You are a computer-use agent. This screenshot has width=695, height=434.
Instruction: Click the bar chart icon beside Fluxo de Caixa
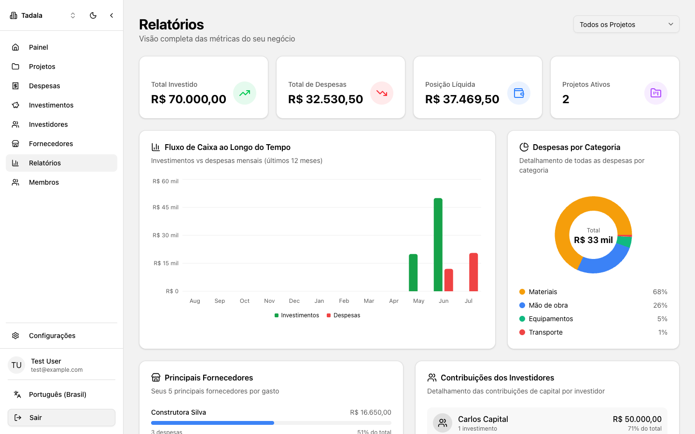(x=155, y=147)
